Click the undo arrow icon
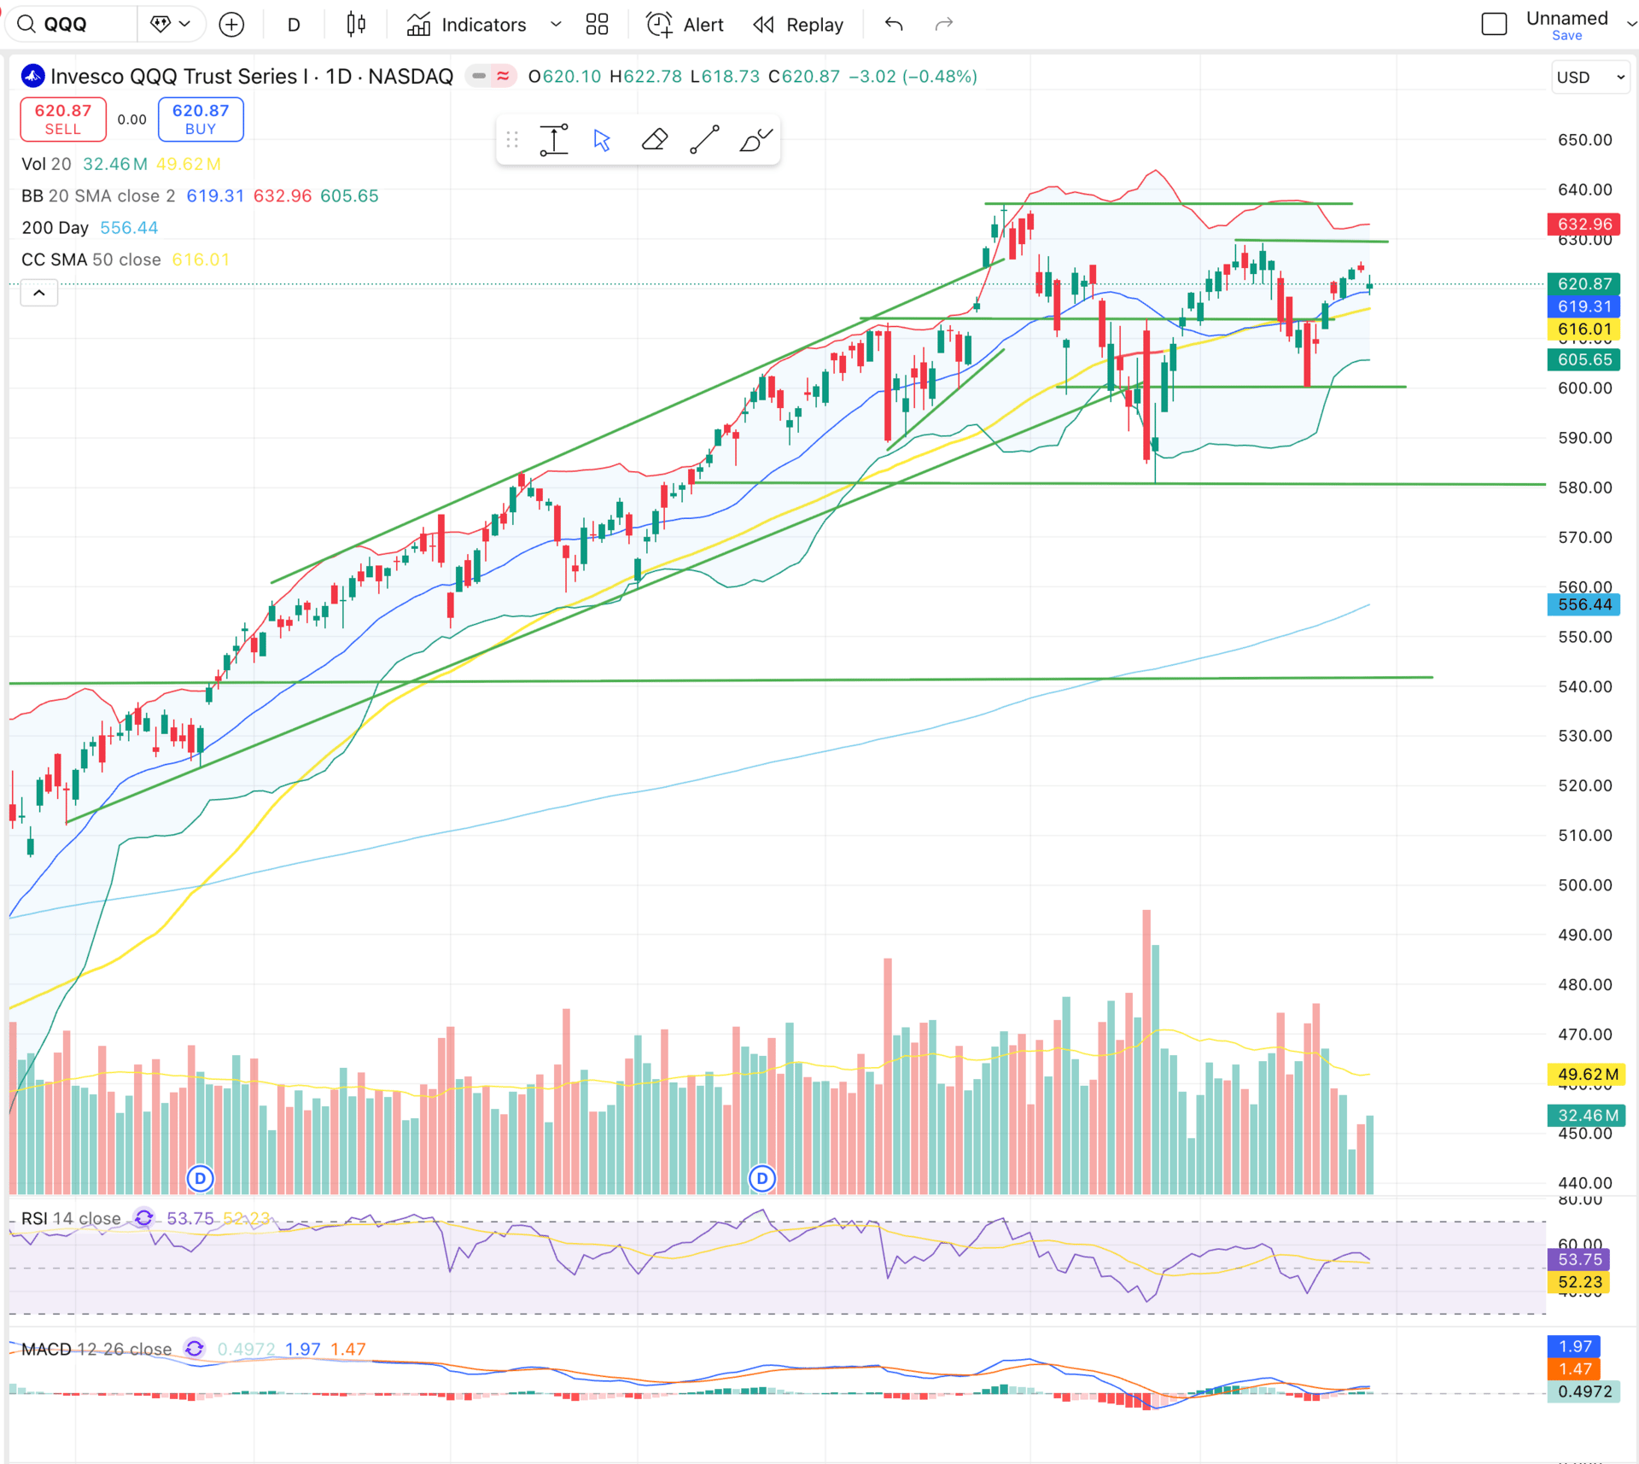This screenshot has height=1464, width=1639. pyautogui.click(x=894, y=25)
